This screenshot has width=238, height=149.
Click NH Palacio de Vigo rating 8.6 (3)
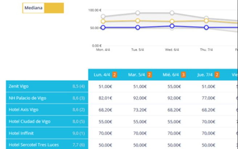pos(78,98)
